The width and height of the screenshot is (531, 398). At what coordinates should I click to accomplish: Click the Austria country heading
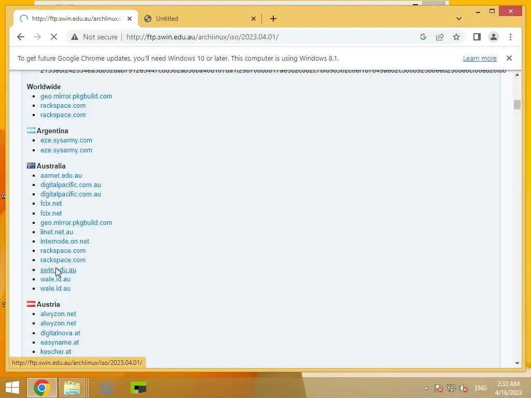[48, 304]
